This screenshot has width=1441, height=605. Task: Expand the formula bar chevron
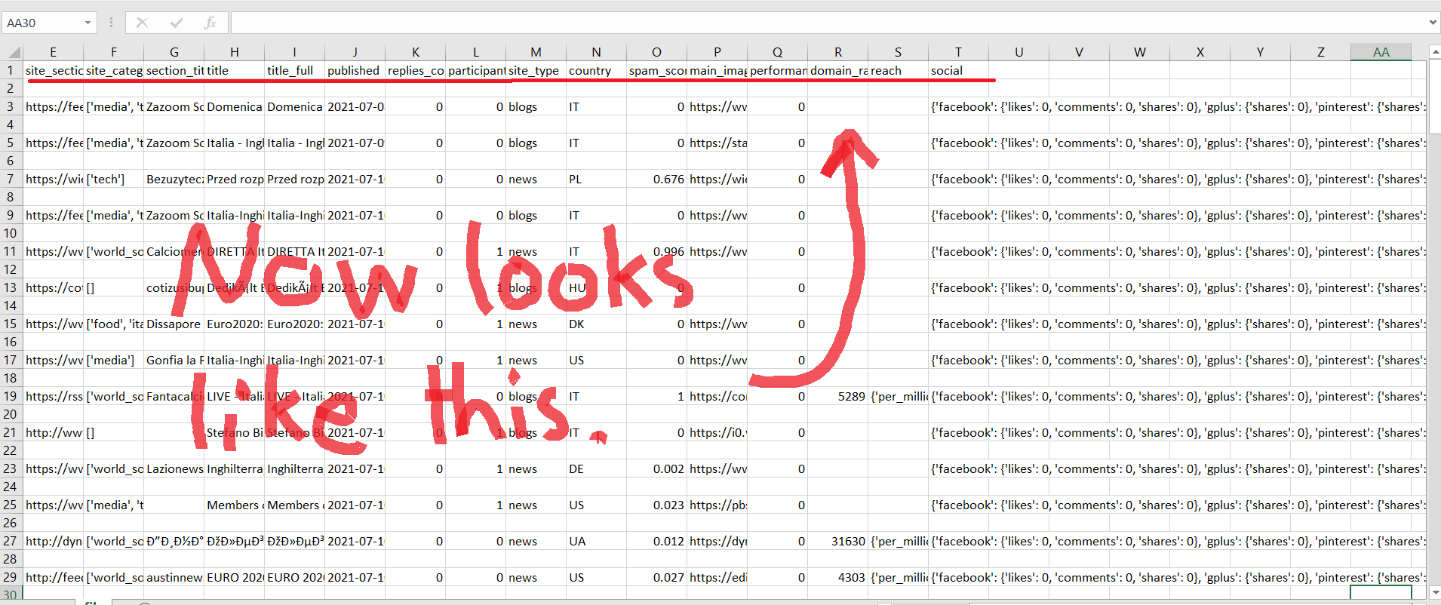[1433, 23]
